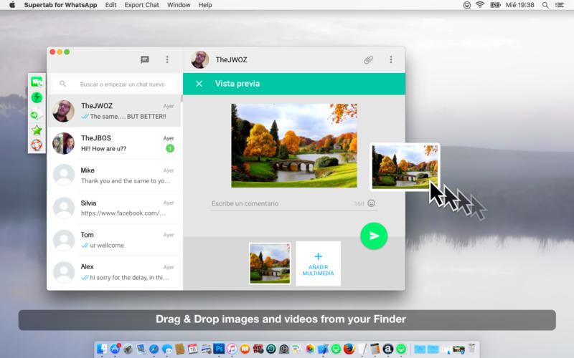The height and width of the screenshot is (358, 574).
Task: Click the unread badge on TheJBOS
Action: click(x=170, y=148)
